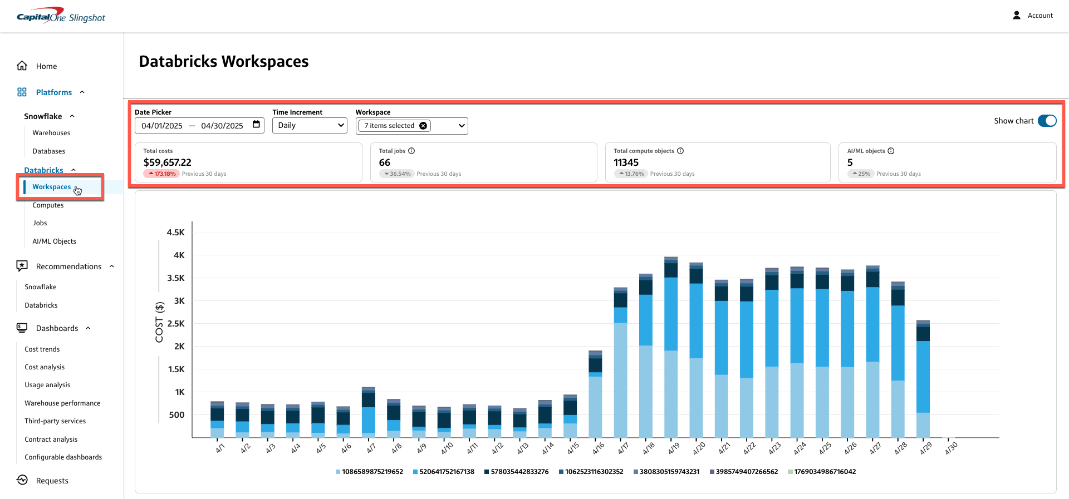Click info icon next to Total compute objects
Image resolution: width=1069 pixels, height=499 pixels.
(x=680, y=151)
